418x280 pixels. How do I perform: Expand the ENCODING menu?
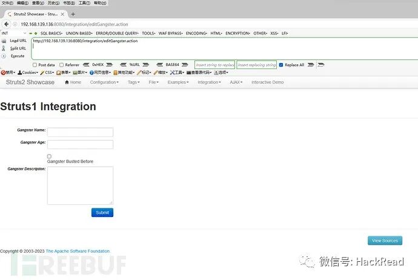(x=196, y=33)
